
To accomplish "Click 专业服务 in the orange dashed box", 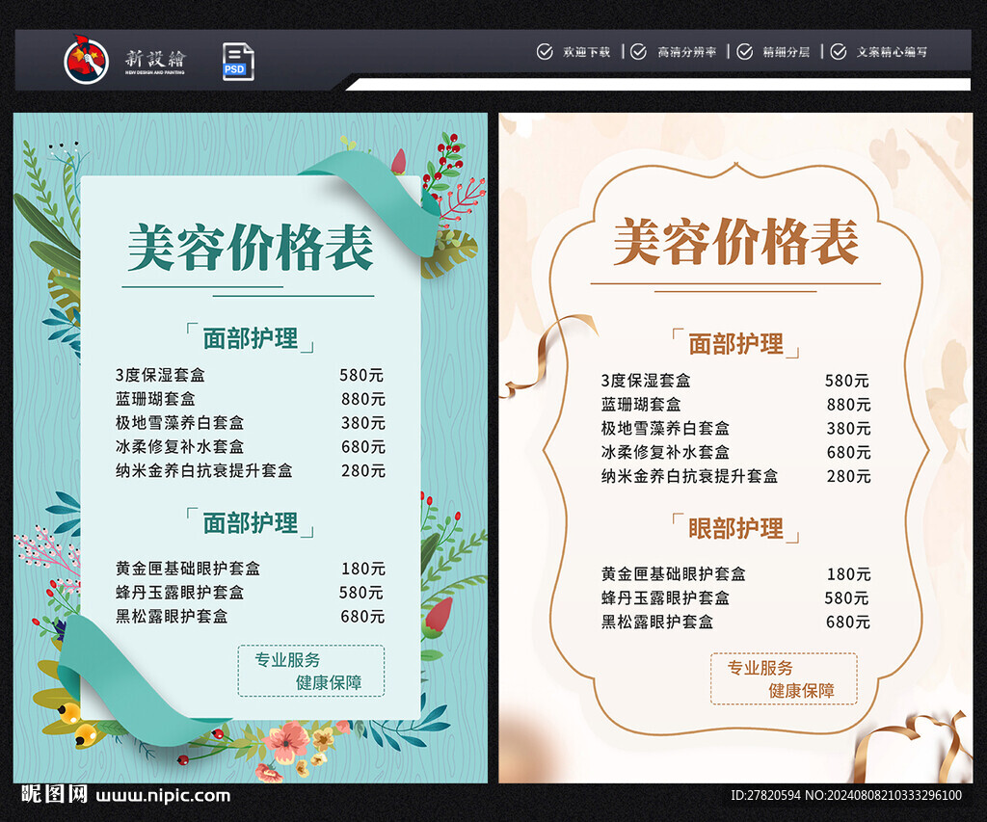I will pos(760,668).
